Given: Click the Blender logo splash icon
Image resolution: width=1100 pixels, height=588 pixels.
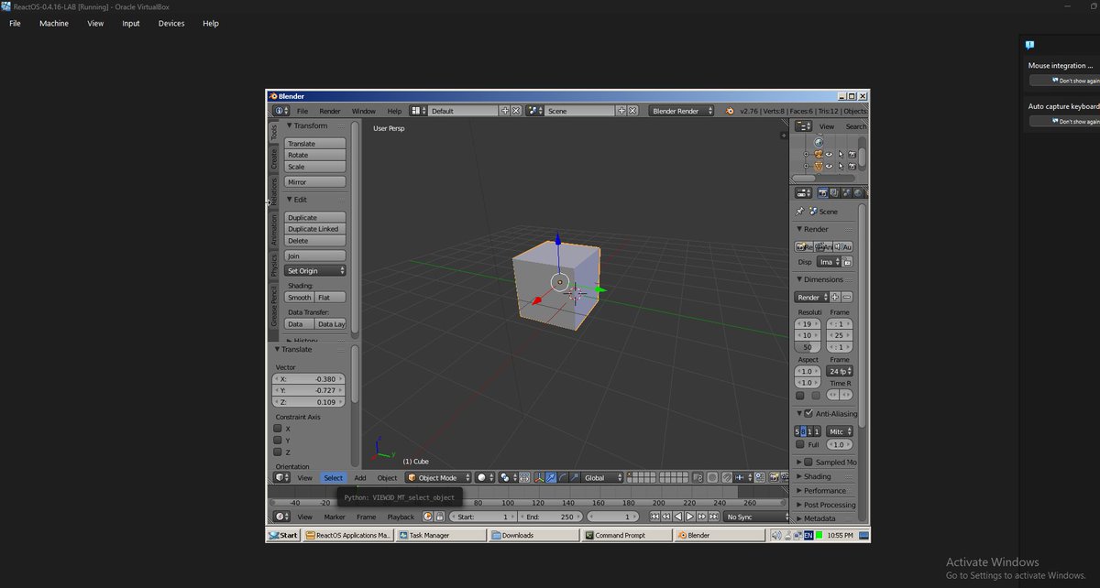Looking at the screenshot, I should click(730, 111).
